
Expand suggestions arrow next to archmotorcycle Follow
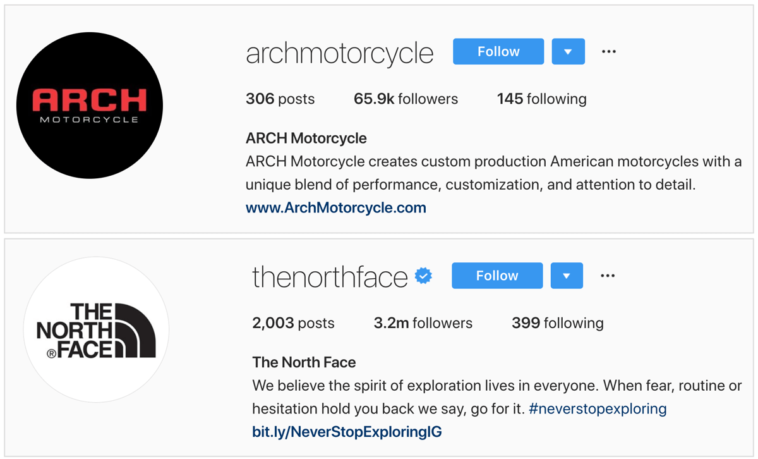(x=568, y=52)
